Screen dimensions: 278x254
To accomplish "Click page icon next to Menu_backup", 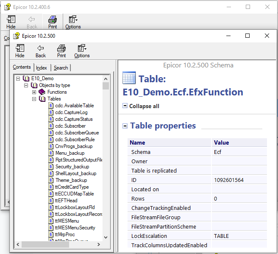I will (51, 153).
